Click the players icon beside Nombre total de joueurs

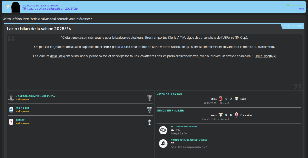coord(163,144)
